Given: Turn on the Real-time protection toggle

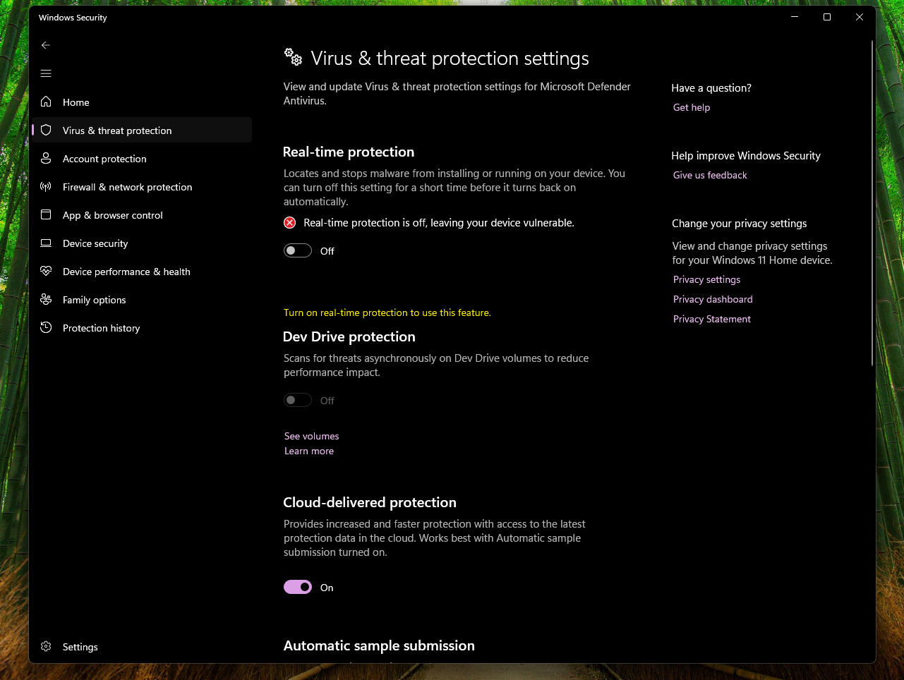Looking at the screenshot, I should pyautogui.click(x=298, y=250).
